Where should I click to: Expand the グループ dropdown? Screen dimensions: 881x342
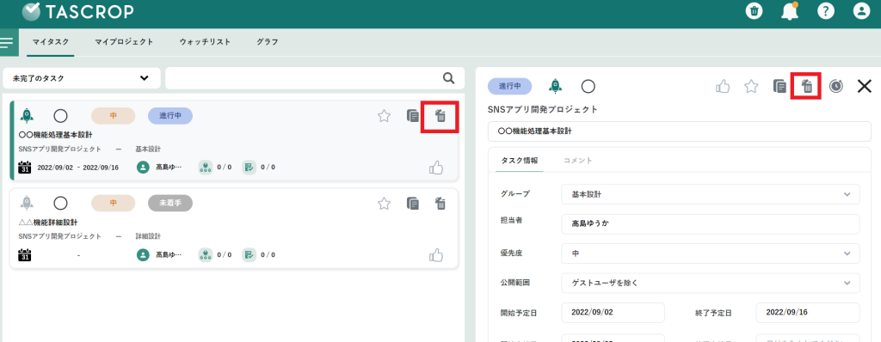pos(710,194)
